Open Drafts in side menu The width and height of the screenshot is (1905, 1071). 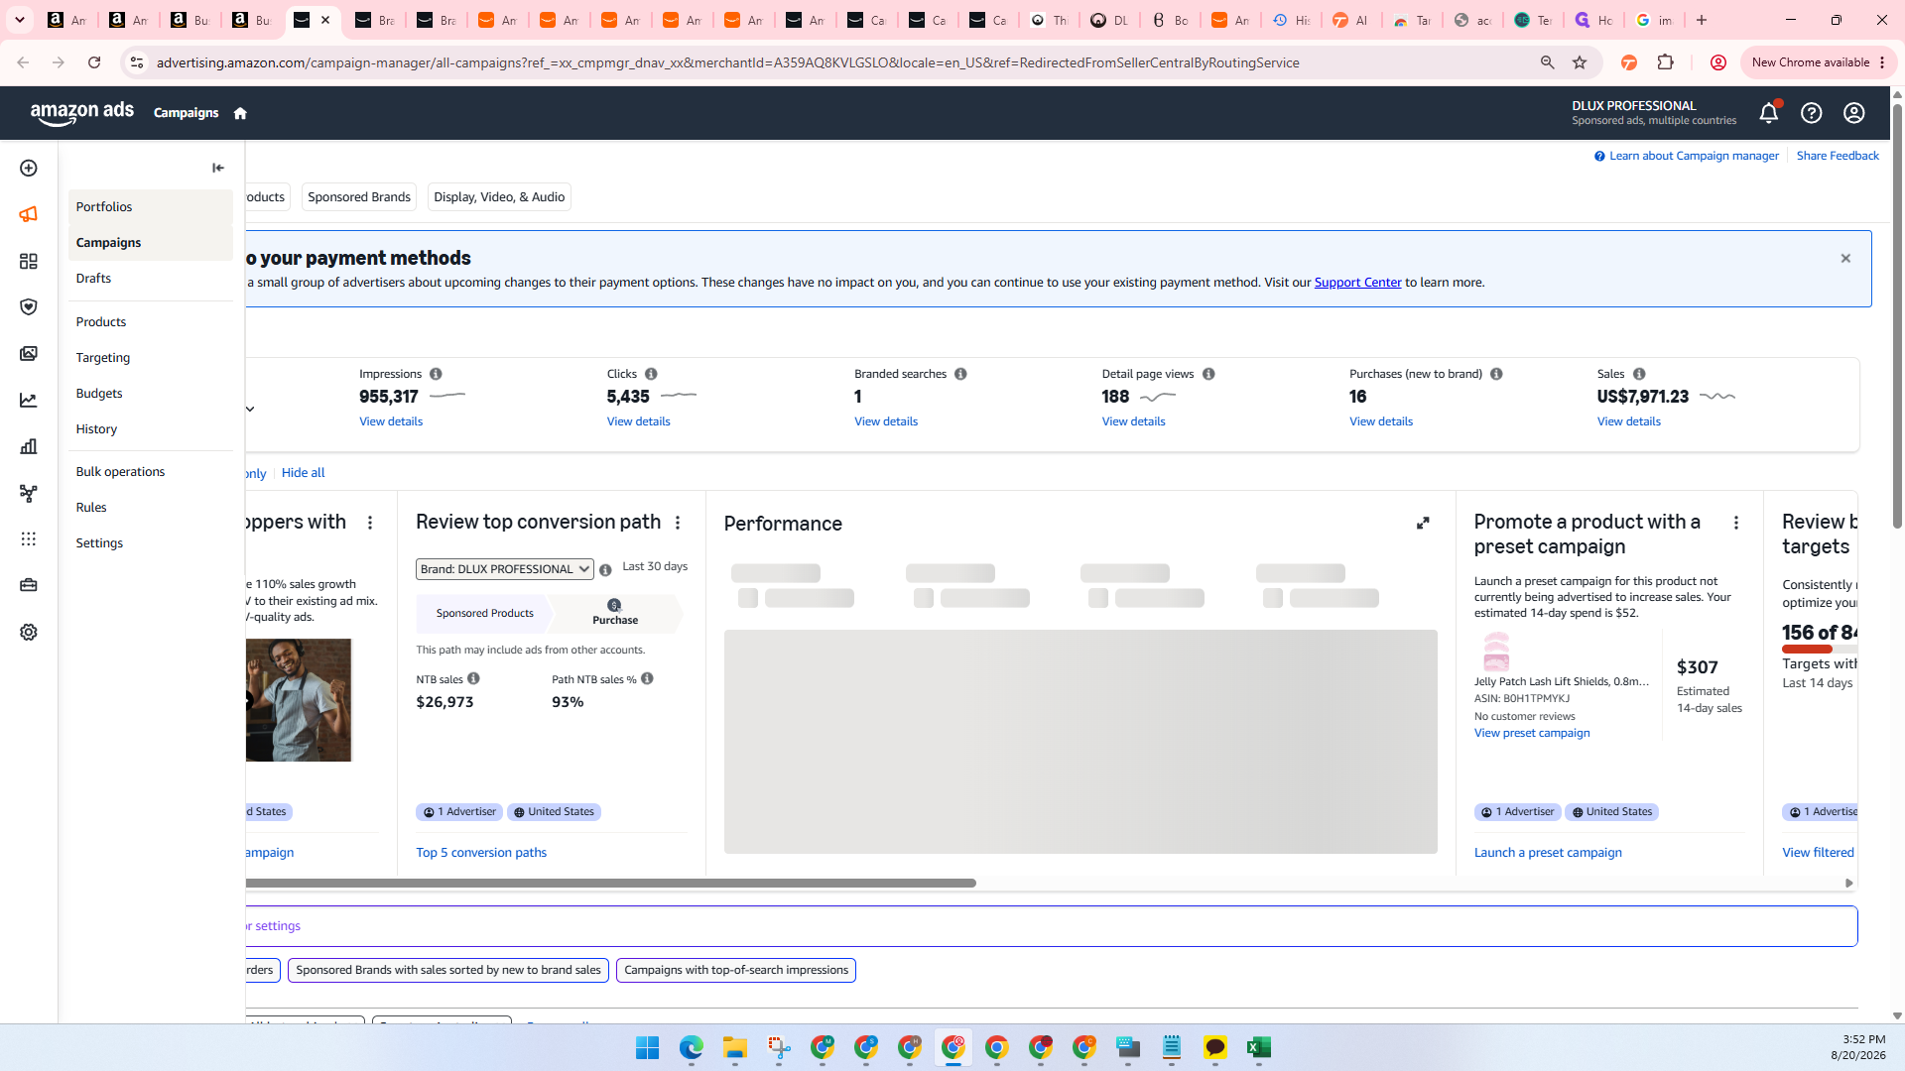(151, 279)
